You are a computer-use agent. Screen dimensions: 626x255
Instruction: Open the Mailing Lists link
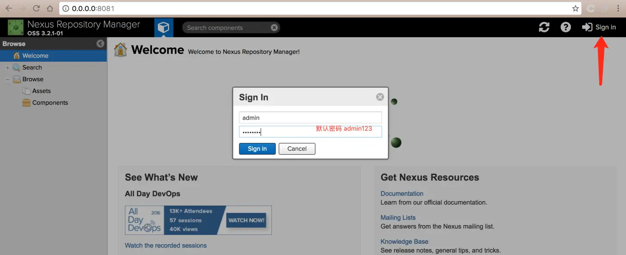[x=398, y=217]
